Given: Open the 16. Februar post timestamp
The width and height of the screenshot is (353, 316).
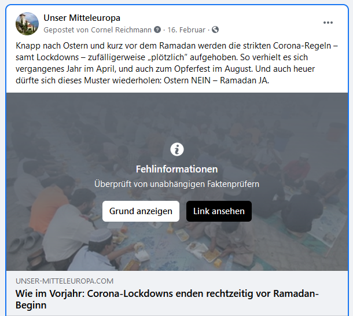Looking at the screenshot, I should [186, 30].
